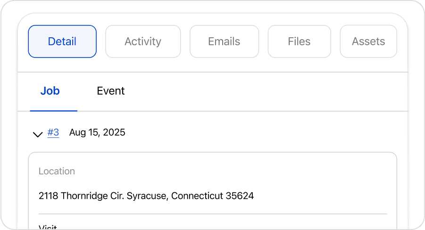Click the Aug 15, 2025 date

click(x=97, y=132)
